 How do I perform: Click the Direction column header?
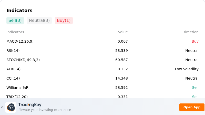click(190, 32)
